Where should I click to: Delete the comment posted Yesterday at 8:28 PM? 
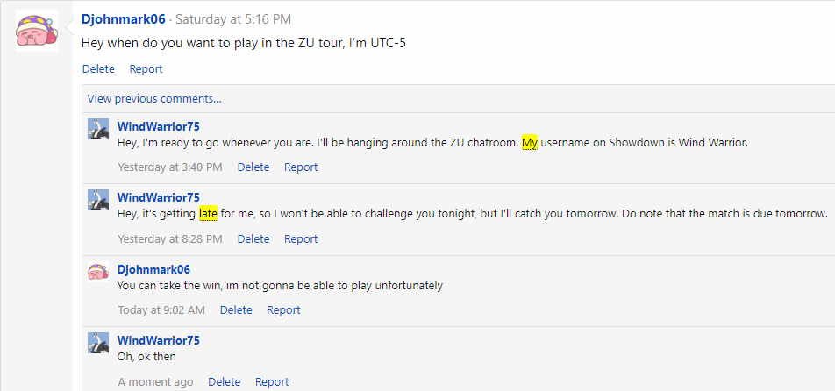253,238
